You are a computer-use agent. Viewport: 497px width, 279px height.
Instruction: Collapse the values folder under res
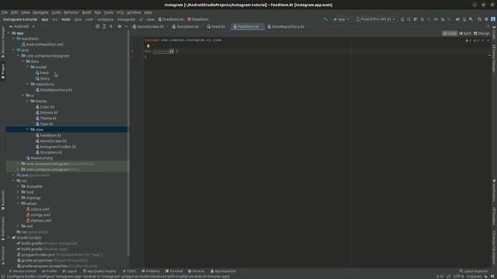tap(19, 203)
